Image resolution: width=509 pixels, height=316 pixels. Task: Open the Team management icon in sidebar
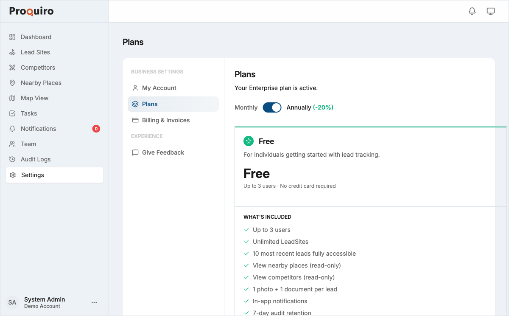click(13, 144)
